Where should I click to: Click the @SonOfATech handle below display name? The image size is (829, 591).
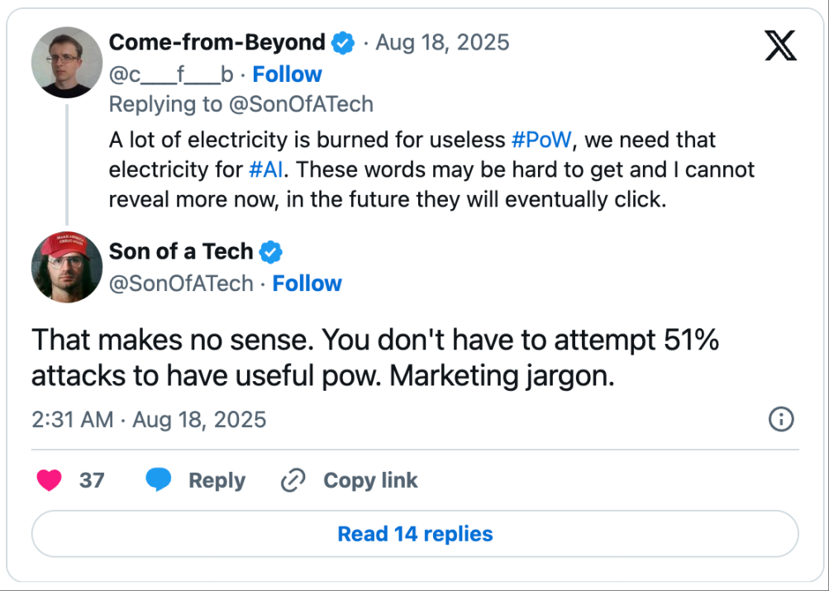tap(181, 284)
